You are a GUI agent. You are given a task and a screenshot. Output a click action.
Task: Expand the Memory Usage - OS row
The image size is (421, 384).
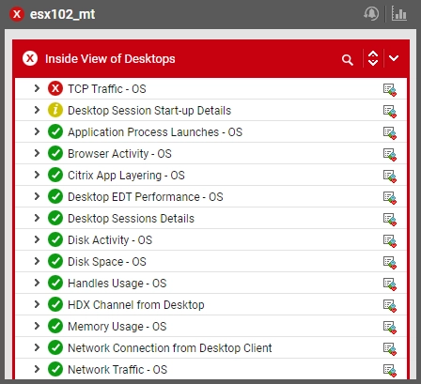point(37,326)
